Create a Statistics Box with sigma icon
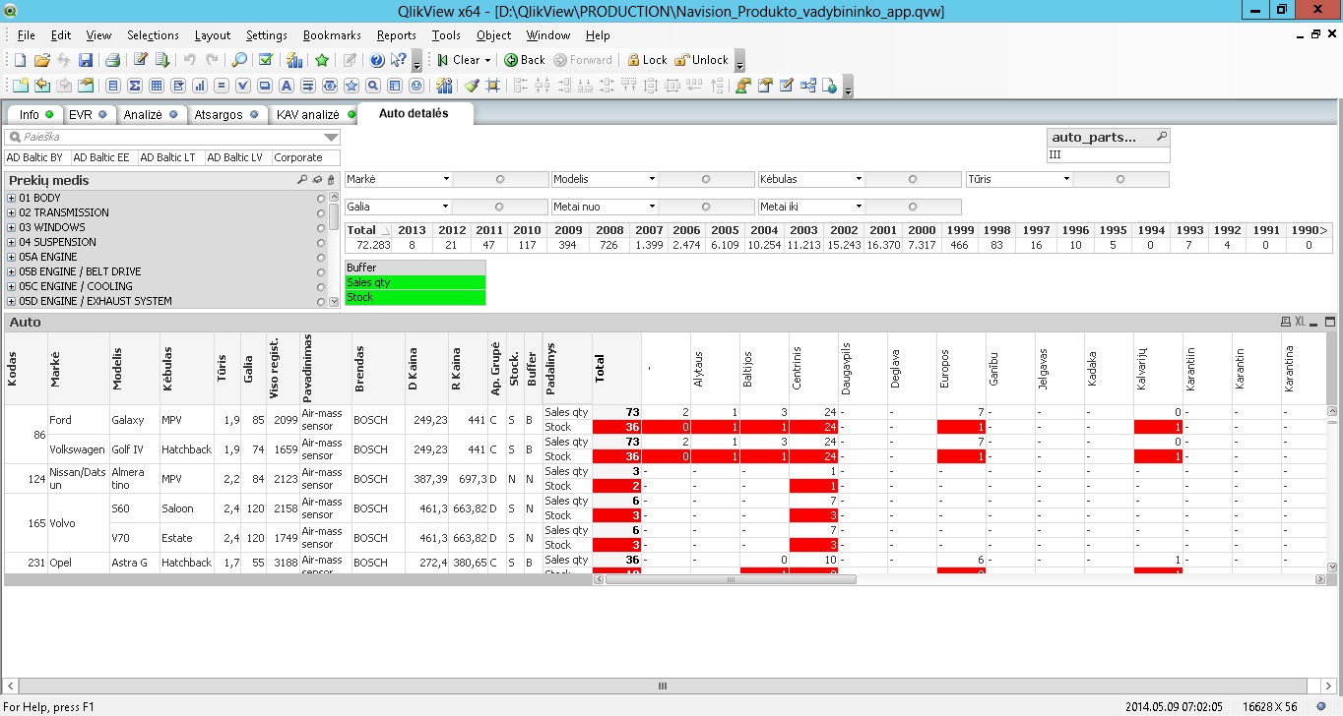 pyautogui.click(x=135, y=86)
